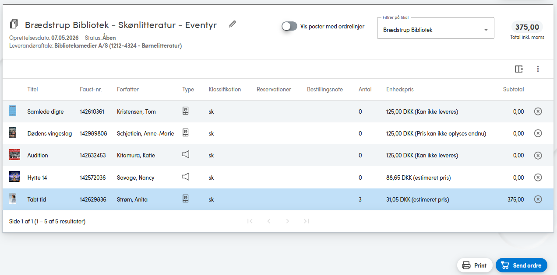The height and width of the screenshot is (275, 557).
Task: Click the e-book type icon for Samlede digte
Action: coord(186,111)
